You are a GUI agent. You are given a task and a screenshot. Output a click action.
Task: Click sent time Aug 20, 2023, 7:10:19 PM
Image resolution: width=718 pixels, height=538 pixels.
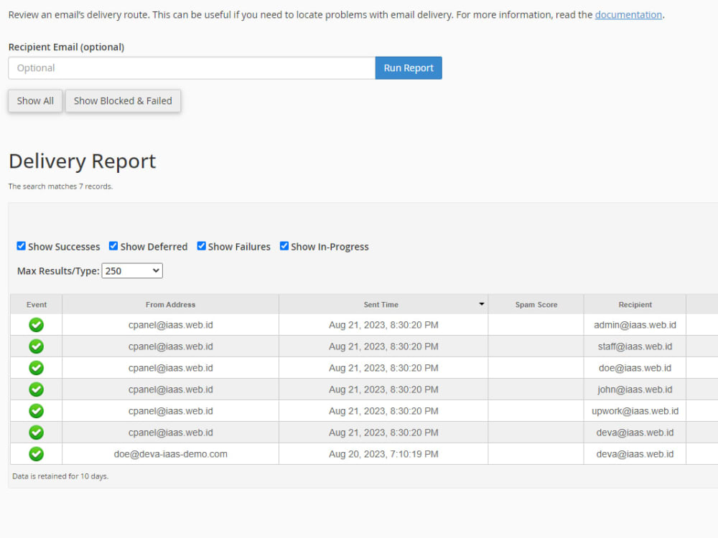pyautogui.click(x=383, y=454)
